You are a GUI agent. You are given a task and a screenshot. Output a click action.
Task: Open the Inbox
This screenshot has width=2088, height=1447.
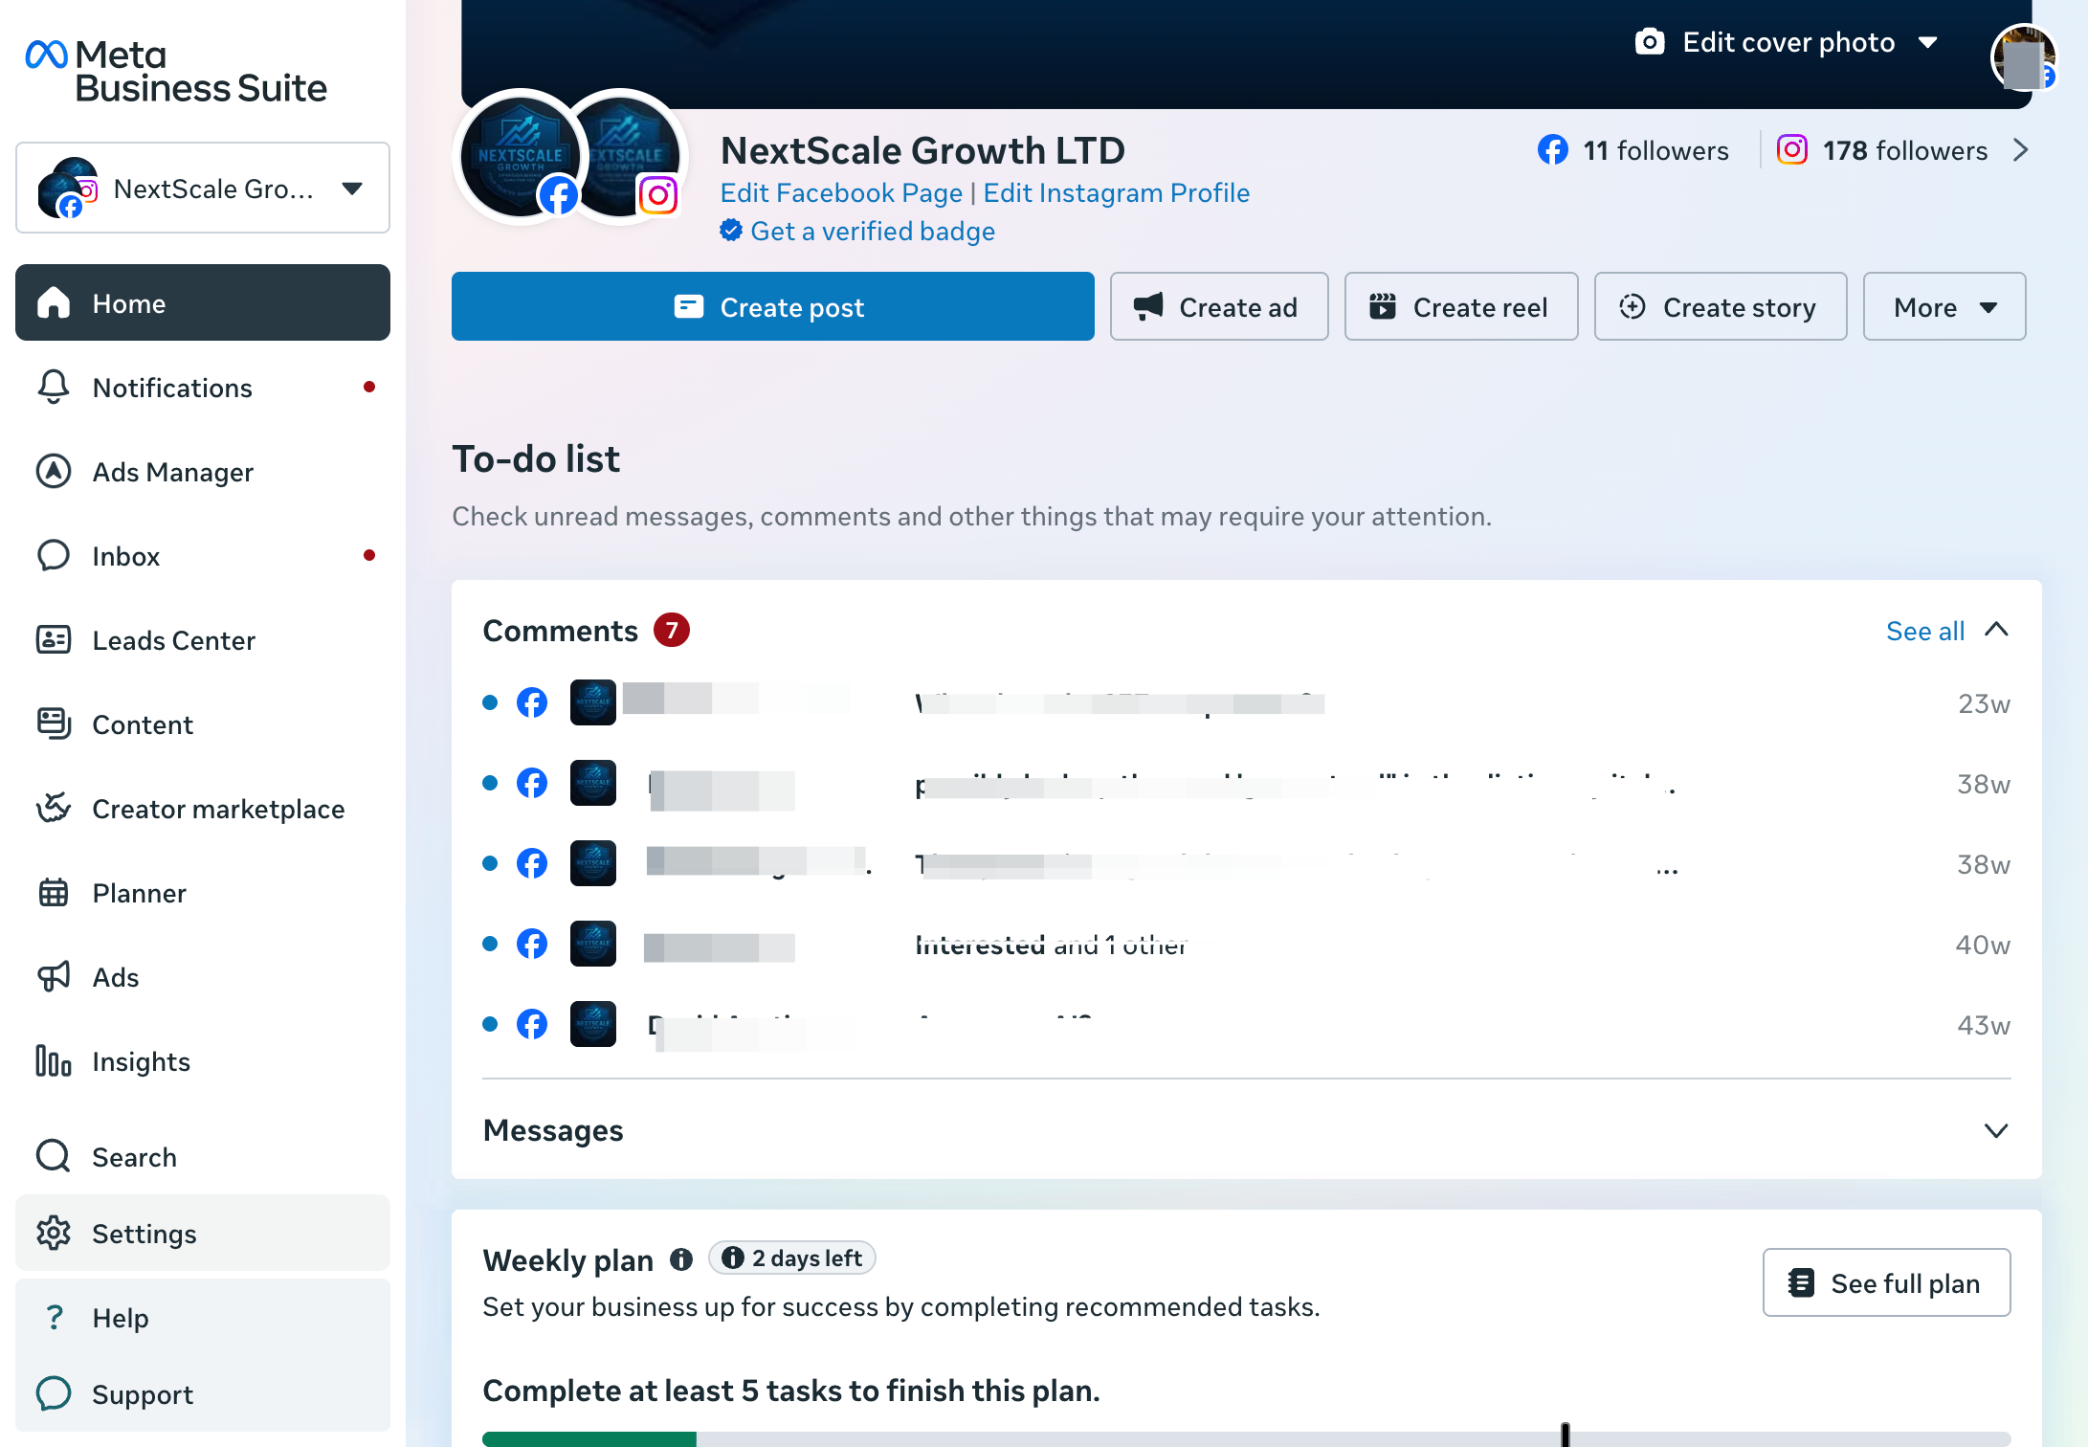[x=202, y=556]
